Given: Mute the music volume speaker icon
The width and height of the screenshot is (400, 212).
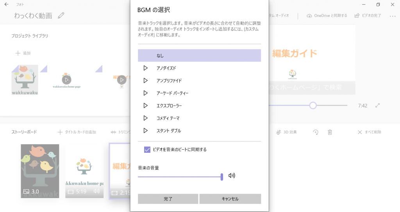Looking at the screenshot, I should point(232,176).
